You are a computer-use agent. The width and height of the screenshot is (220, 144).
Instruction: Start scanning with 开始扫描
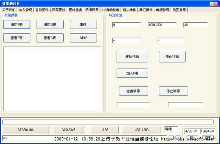click(132, 57)
